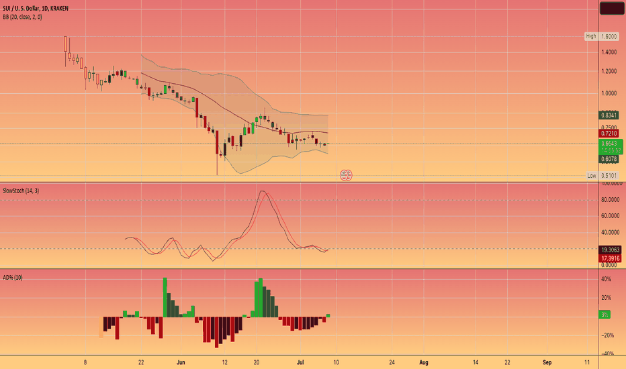Screen dimensions: 626x369
Task: Click the 1.4000 price axis level
Action: coord(609,52)
